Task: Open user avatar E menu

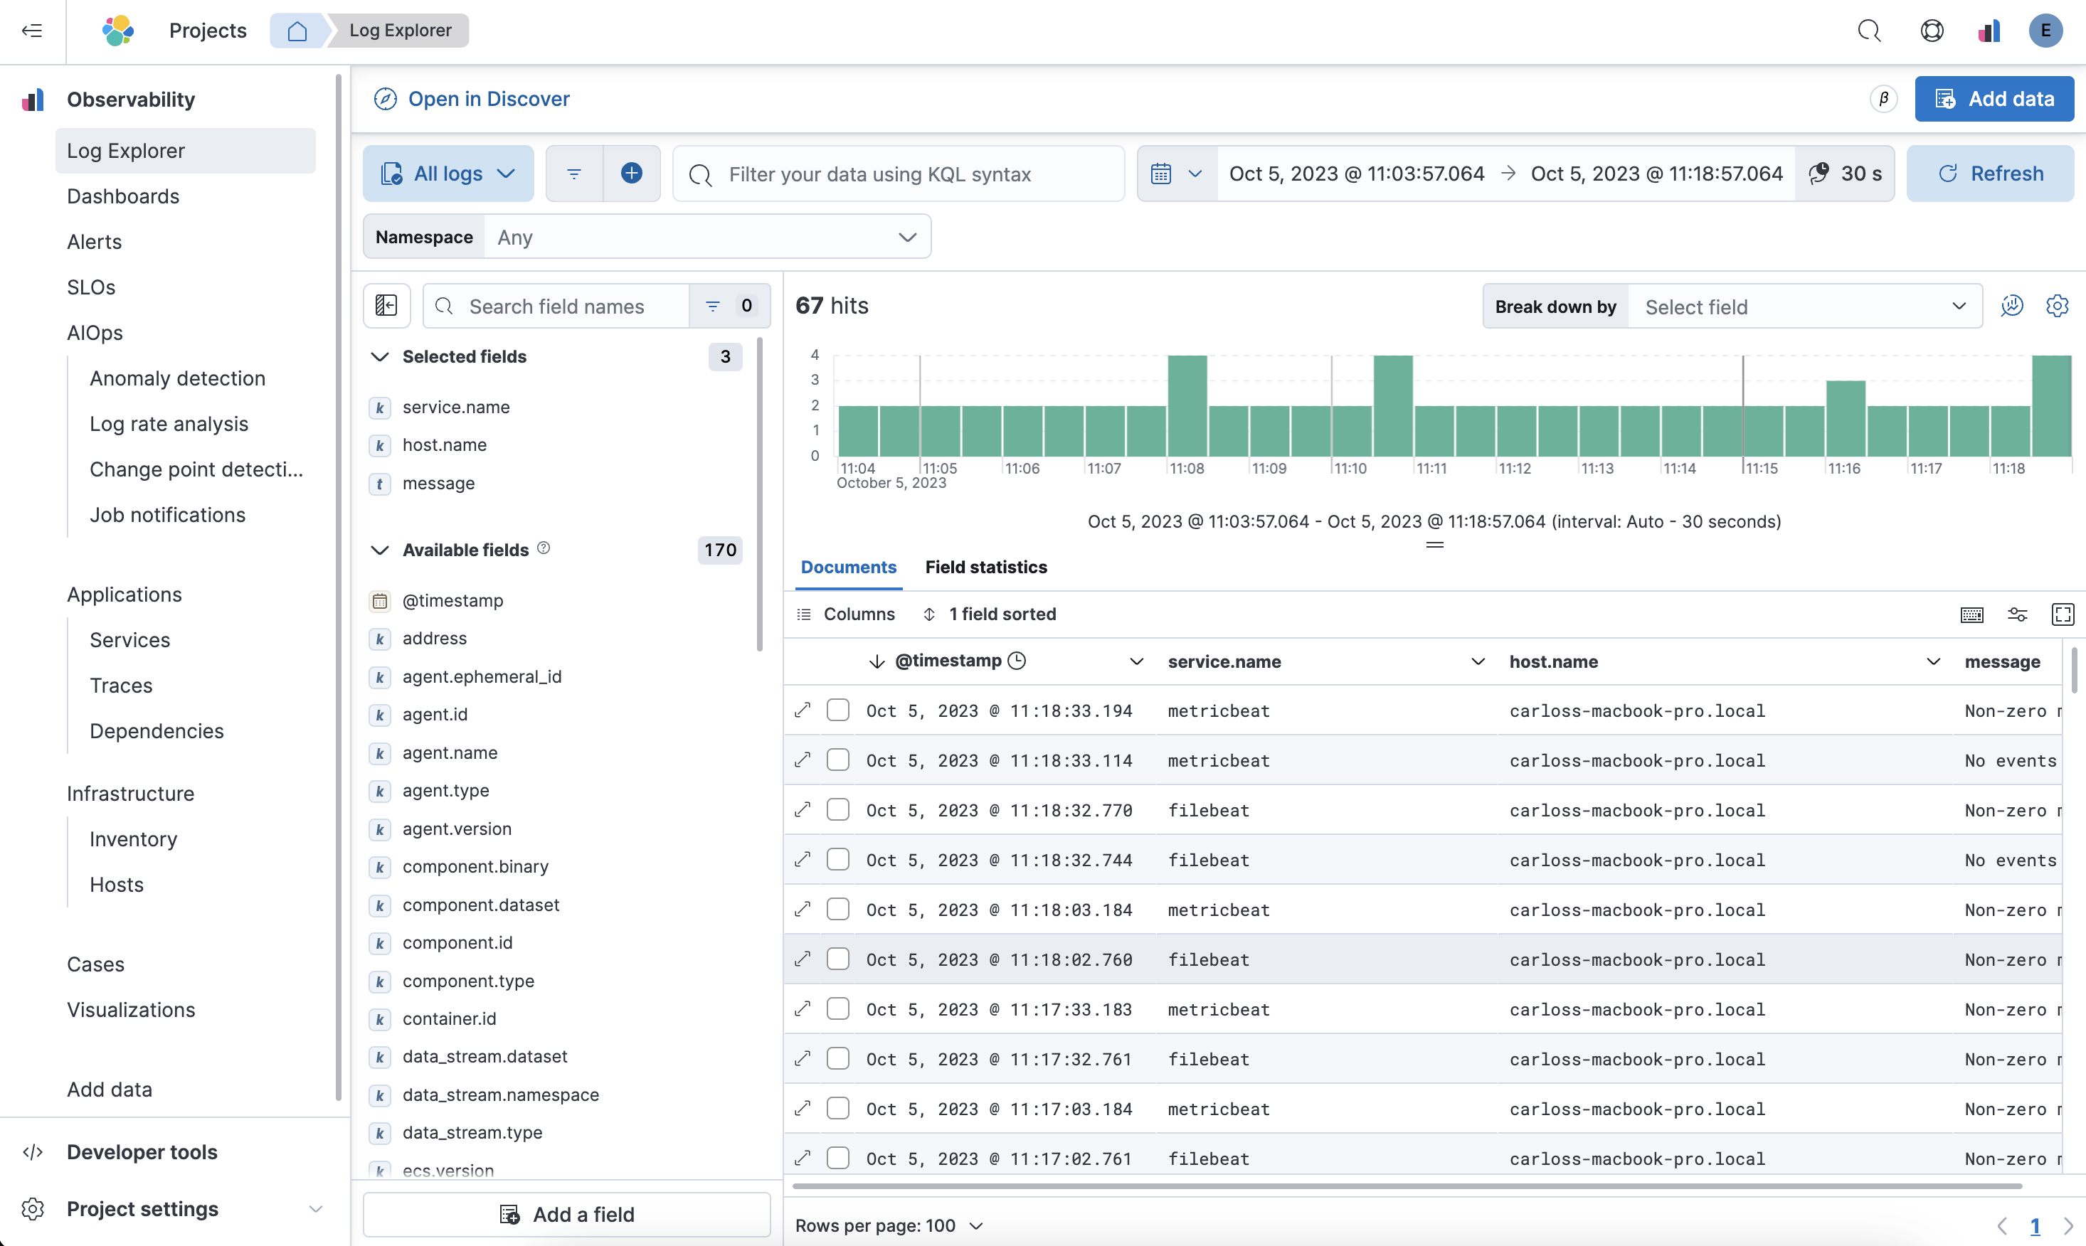Action: 2045,31
